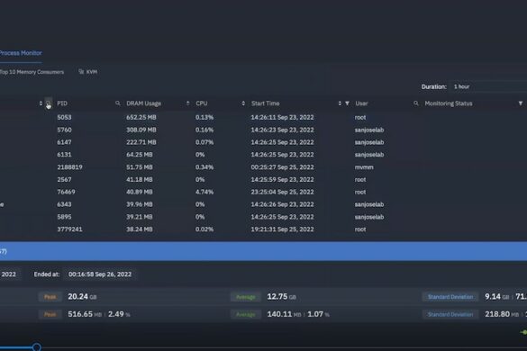Click user mvmm in PID 2188819 row
Screen dimensions: 527x351
(364, 166)
